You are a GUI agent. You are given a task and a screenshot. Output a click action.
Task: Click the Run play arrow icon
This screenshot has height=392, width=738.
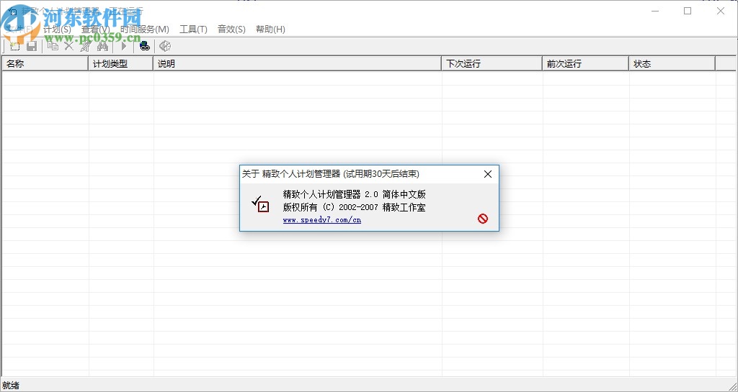click(124, 46)
